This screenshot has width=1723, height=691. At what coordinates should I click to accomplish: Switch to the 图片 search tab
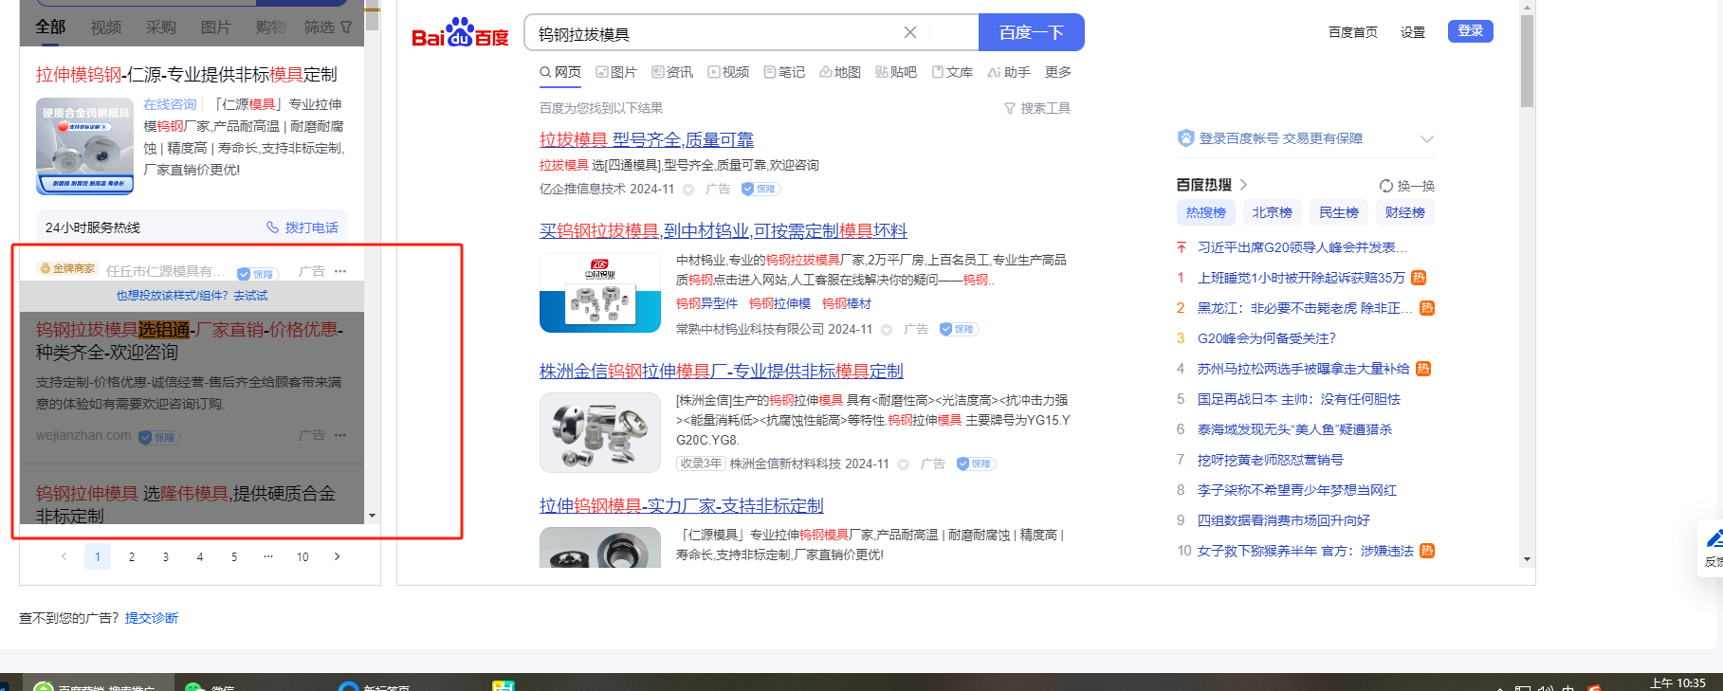(x=616, y=72)
